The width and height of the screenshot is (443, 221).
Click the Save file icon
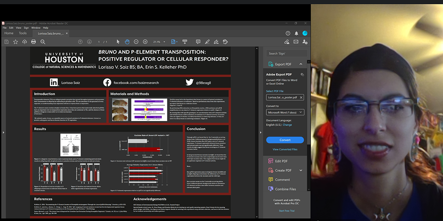point(7,42)
